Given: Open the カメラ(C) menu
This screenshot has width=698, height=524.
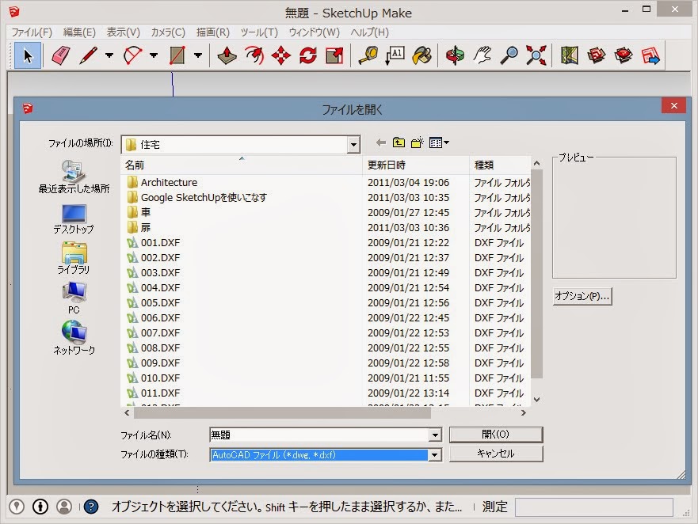Looking at the screenshot, I should (x=168, y=32).
